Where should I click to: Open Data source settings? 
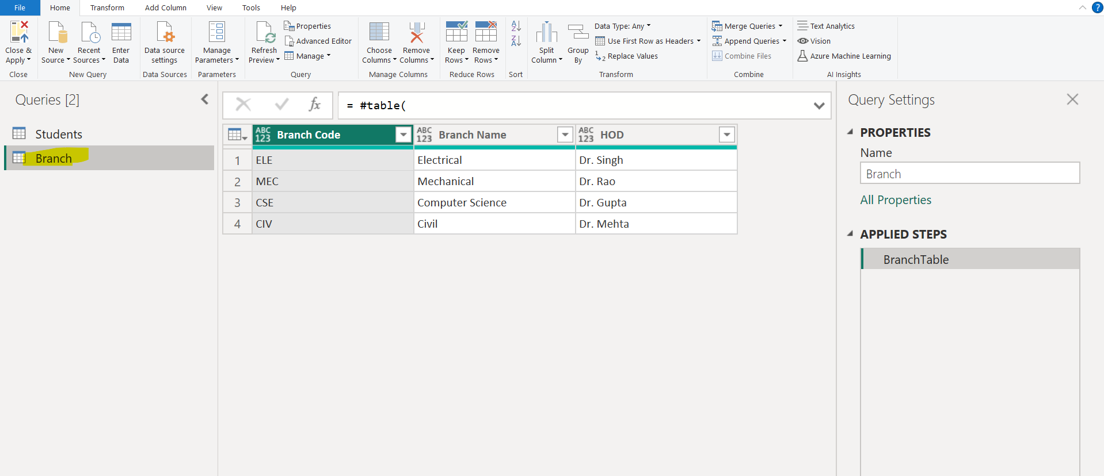(x=165, y=32)
